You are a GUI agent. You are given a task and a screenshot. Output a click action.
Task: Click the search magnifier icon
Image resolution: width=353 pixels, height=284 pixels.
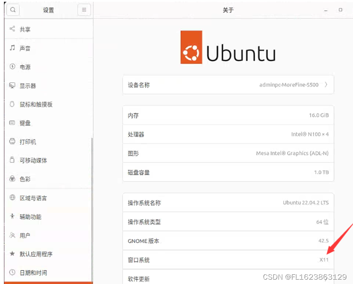coord(13,10)
